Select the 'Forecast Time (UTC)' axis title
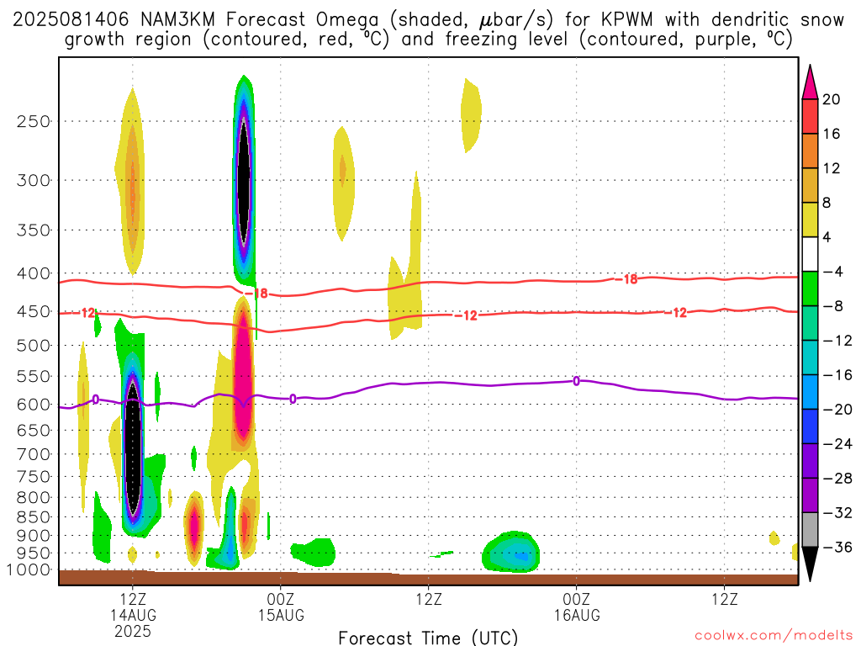 pyautogui.click(x=428, y=638)
